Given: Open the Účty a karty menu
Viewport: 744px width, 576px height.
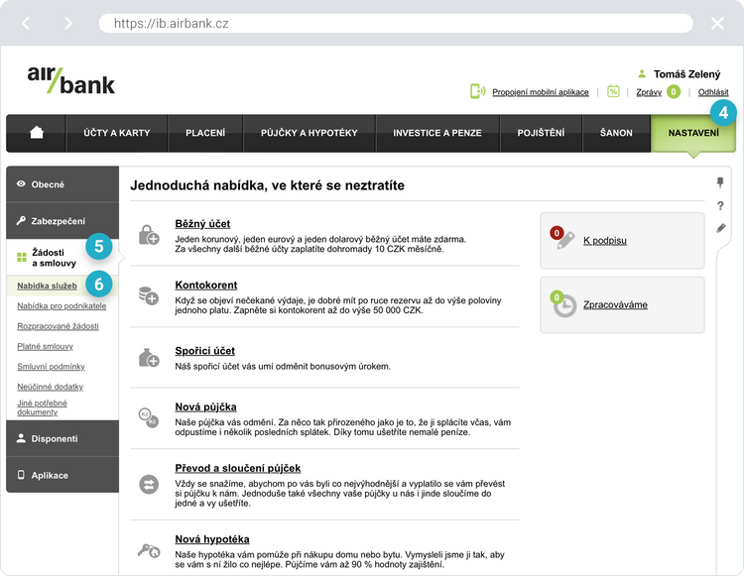Looking at the screenshot, I should click(x=116, y=133).
